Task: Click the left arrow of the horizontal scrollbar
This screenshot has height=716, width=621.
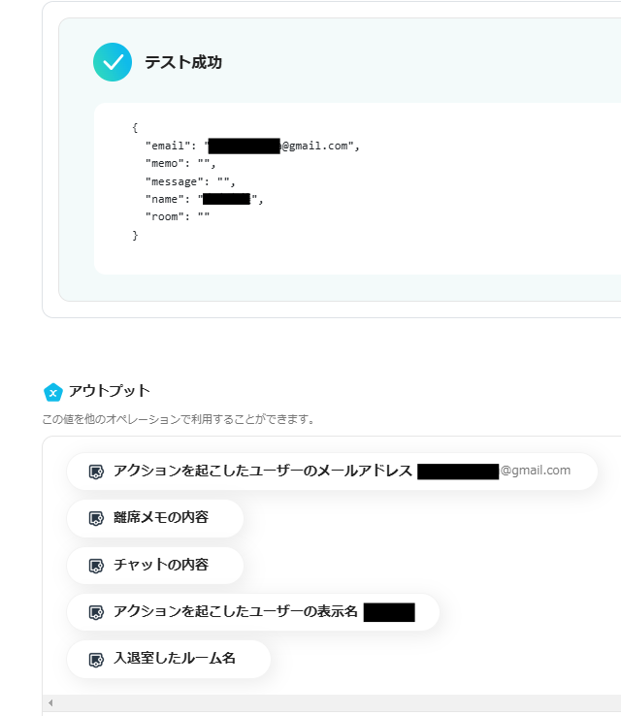Action: tap(50, 702)
